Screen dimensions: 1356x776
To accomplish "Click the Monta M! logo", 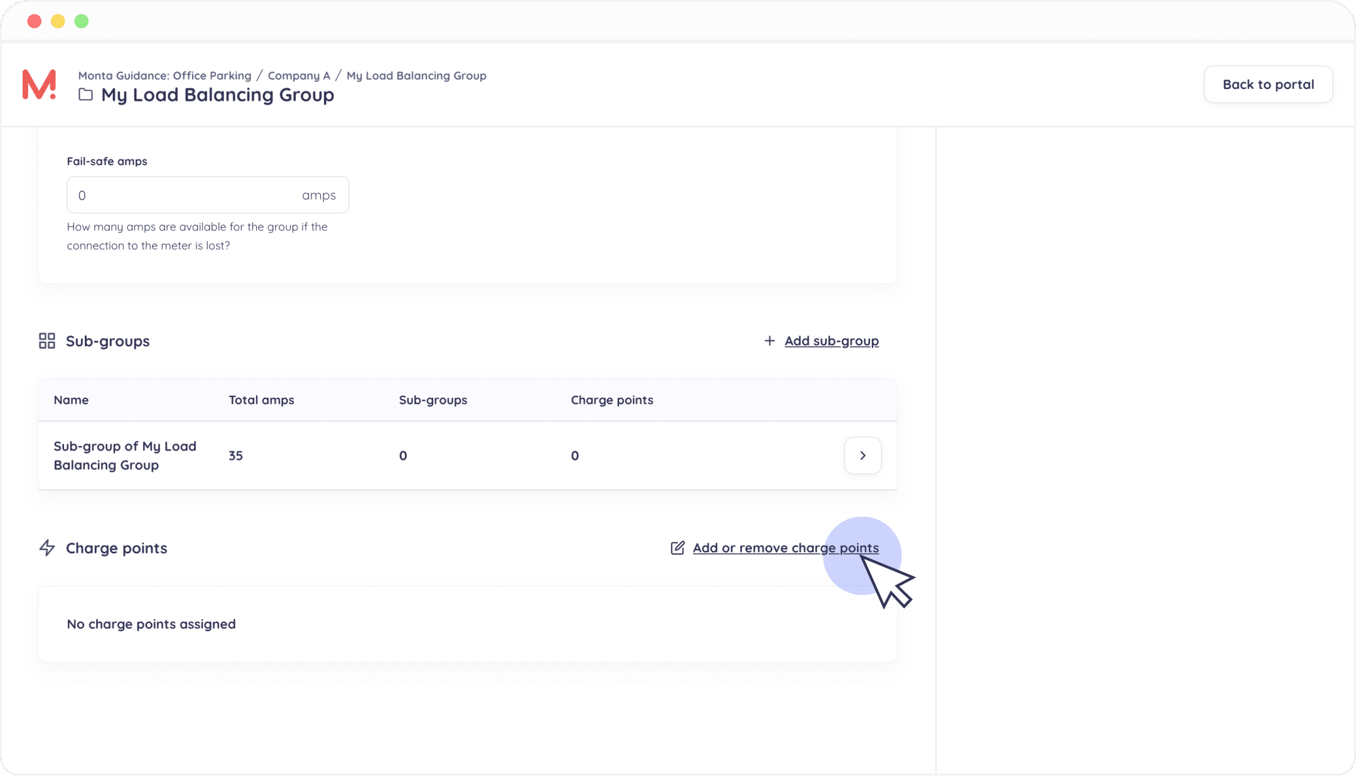I will pyautogui.click(x=39, y=85).
